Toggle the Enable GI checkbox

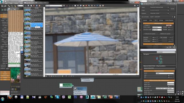point(144,25)
